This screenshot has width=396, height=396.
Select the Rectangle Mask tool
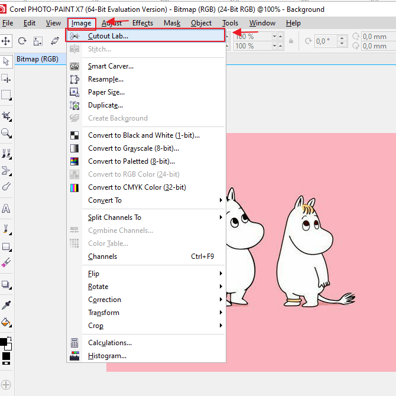tap(7, 95)
